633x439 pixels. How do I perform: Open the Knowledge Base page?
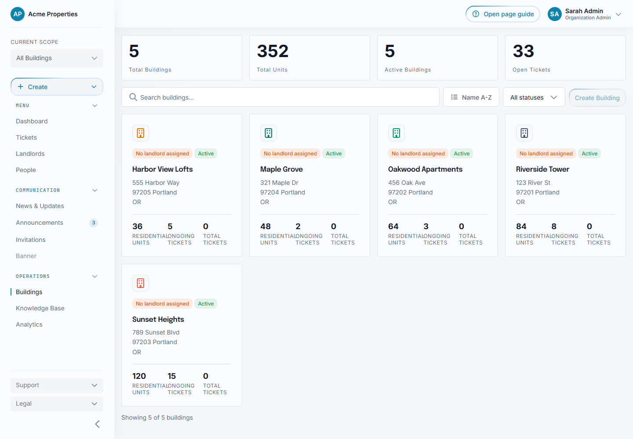(x=40, y=308)
